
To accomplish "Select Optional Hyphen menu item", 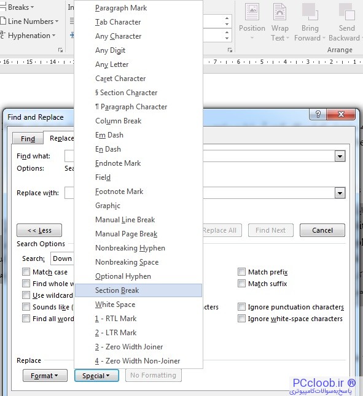I will coord(138,276).
